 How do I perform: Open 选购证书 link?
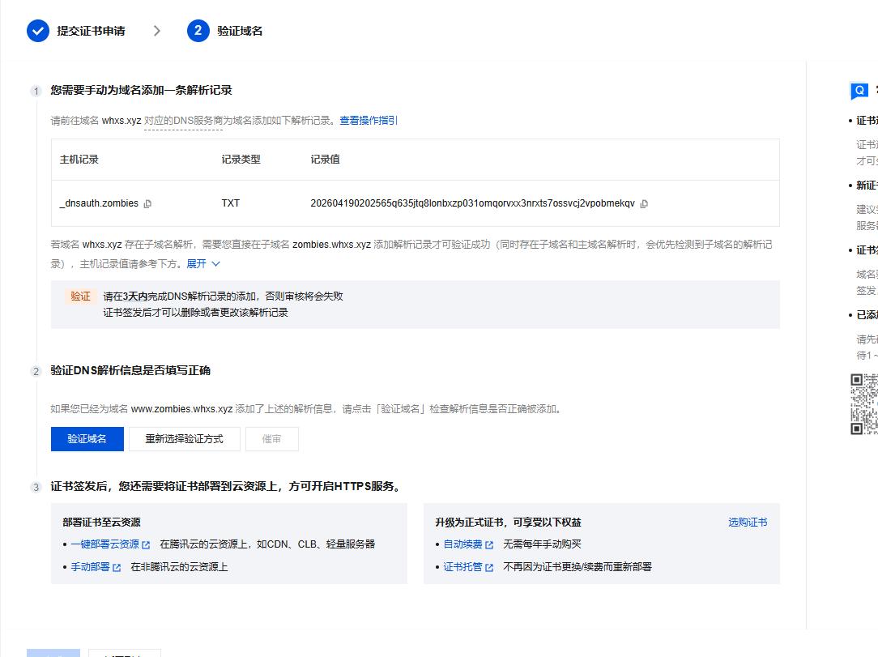point(748,522)
